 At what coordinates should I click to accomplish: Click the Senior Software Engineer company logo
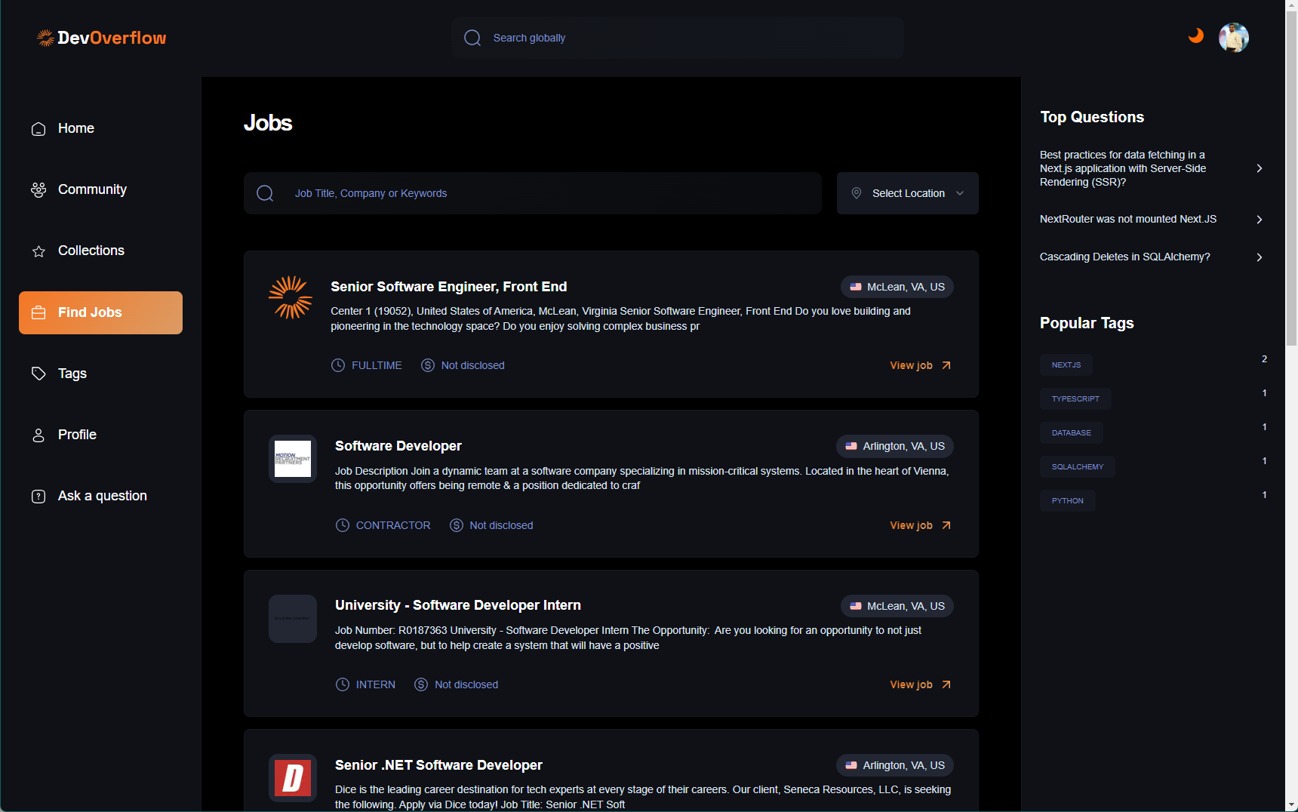click(x=291, y=297)
